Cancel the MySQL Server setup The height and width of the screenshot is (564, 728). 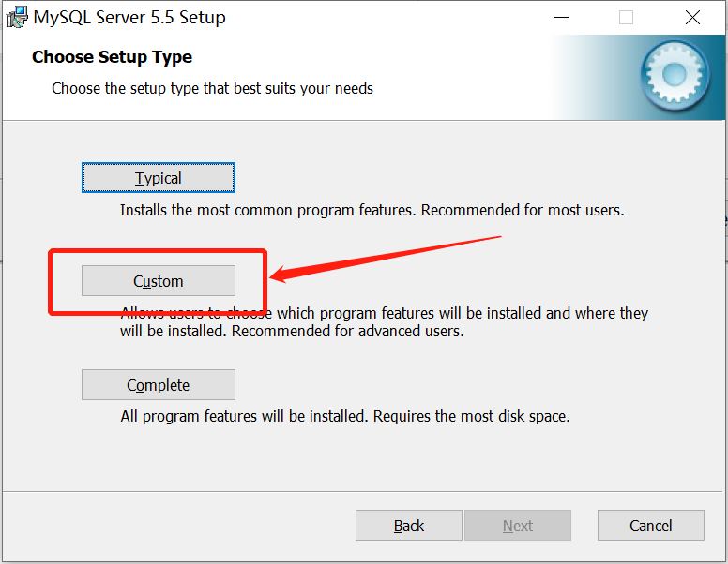click(651, 526)
